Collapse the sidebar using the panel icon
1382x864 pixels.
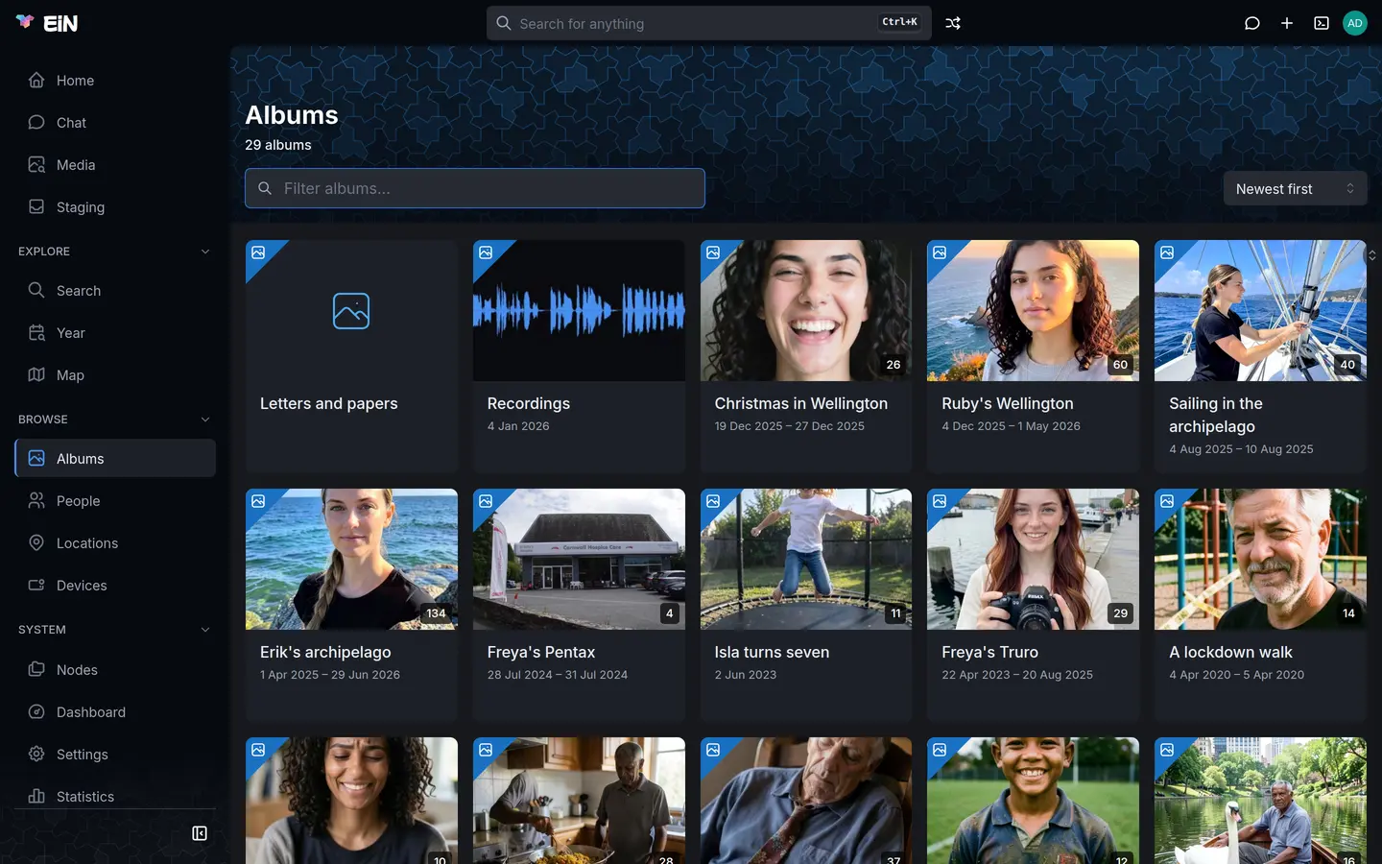click(200, 833)
